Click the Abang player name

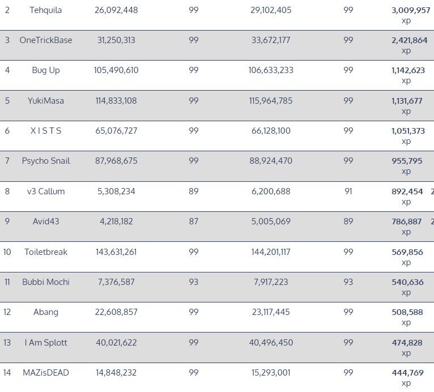[46, 312]
